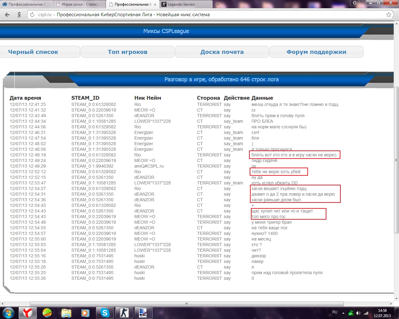Click the green checkmark tray icon
Screen dimensions: 399x319
pyautogui.click(x=351, y=313)
